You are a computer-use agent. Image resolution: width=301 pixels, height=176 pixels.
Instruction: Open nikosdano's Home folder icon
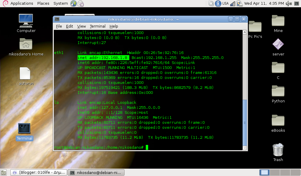click(x=26, y=44)
